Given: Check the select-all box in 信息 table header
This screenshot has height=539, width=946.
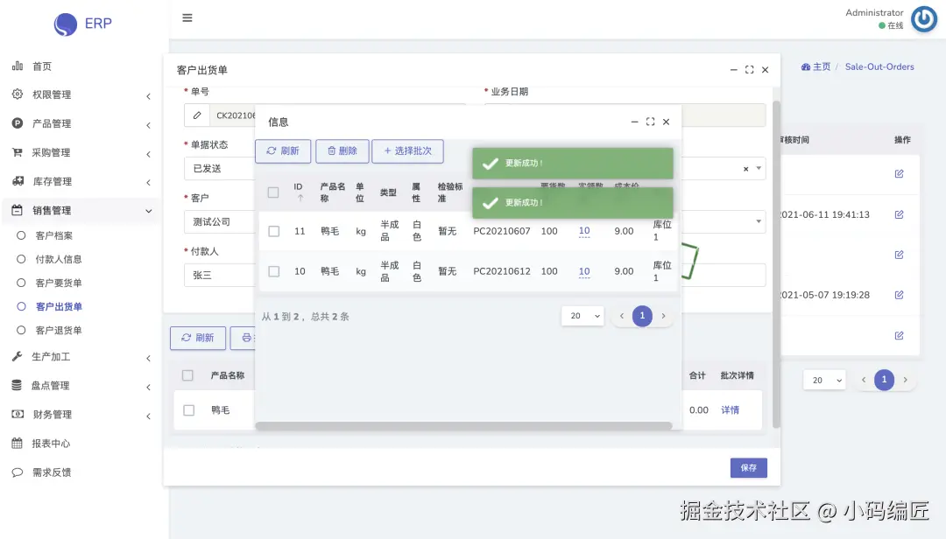Looking at the screenshot, I should pyautogui.click(x=273, y=192).
